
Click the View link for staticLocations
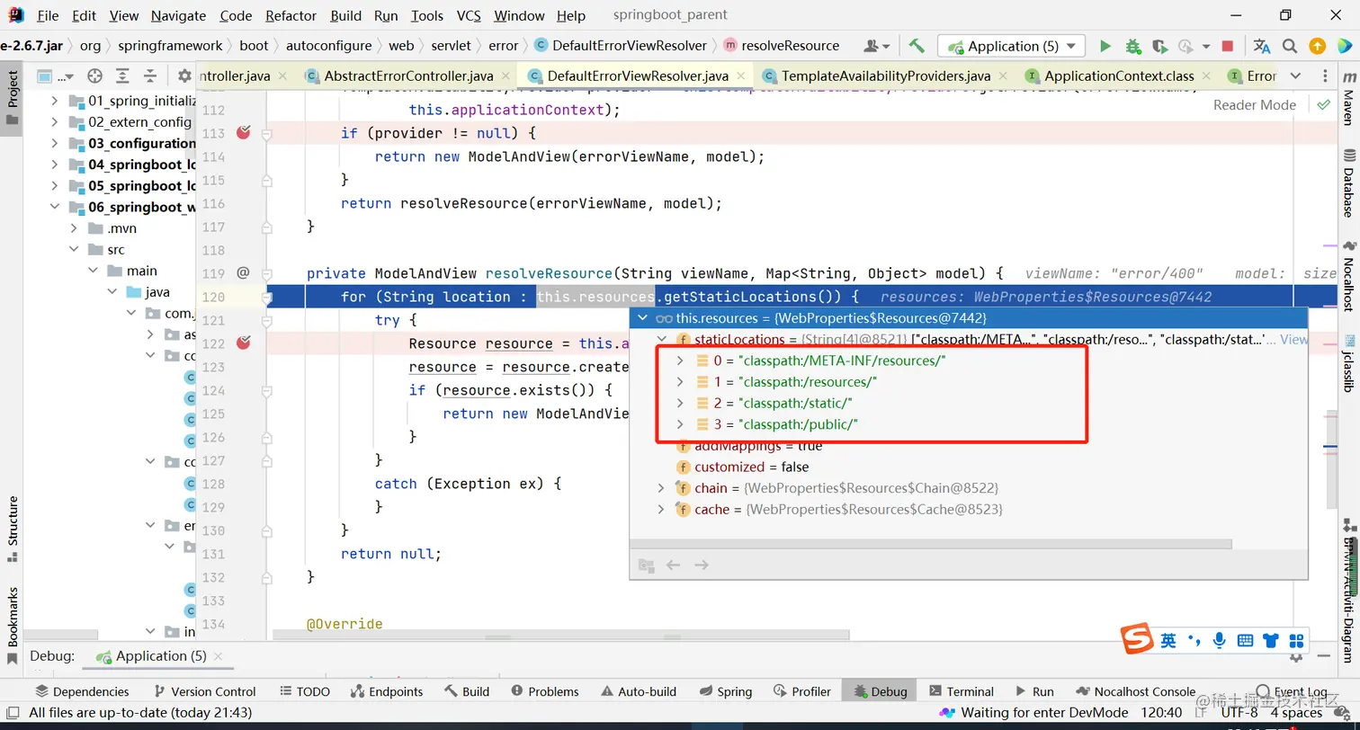point(1293,339)
